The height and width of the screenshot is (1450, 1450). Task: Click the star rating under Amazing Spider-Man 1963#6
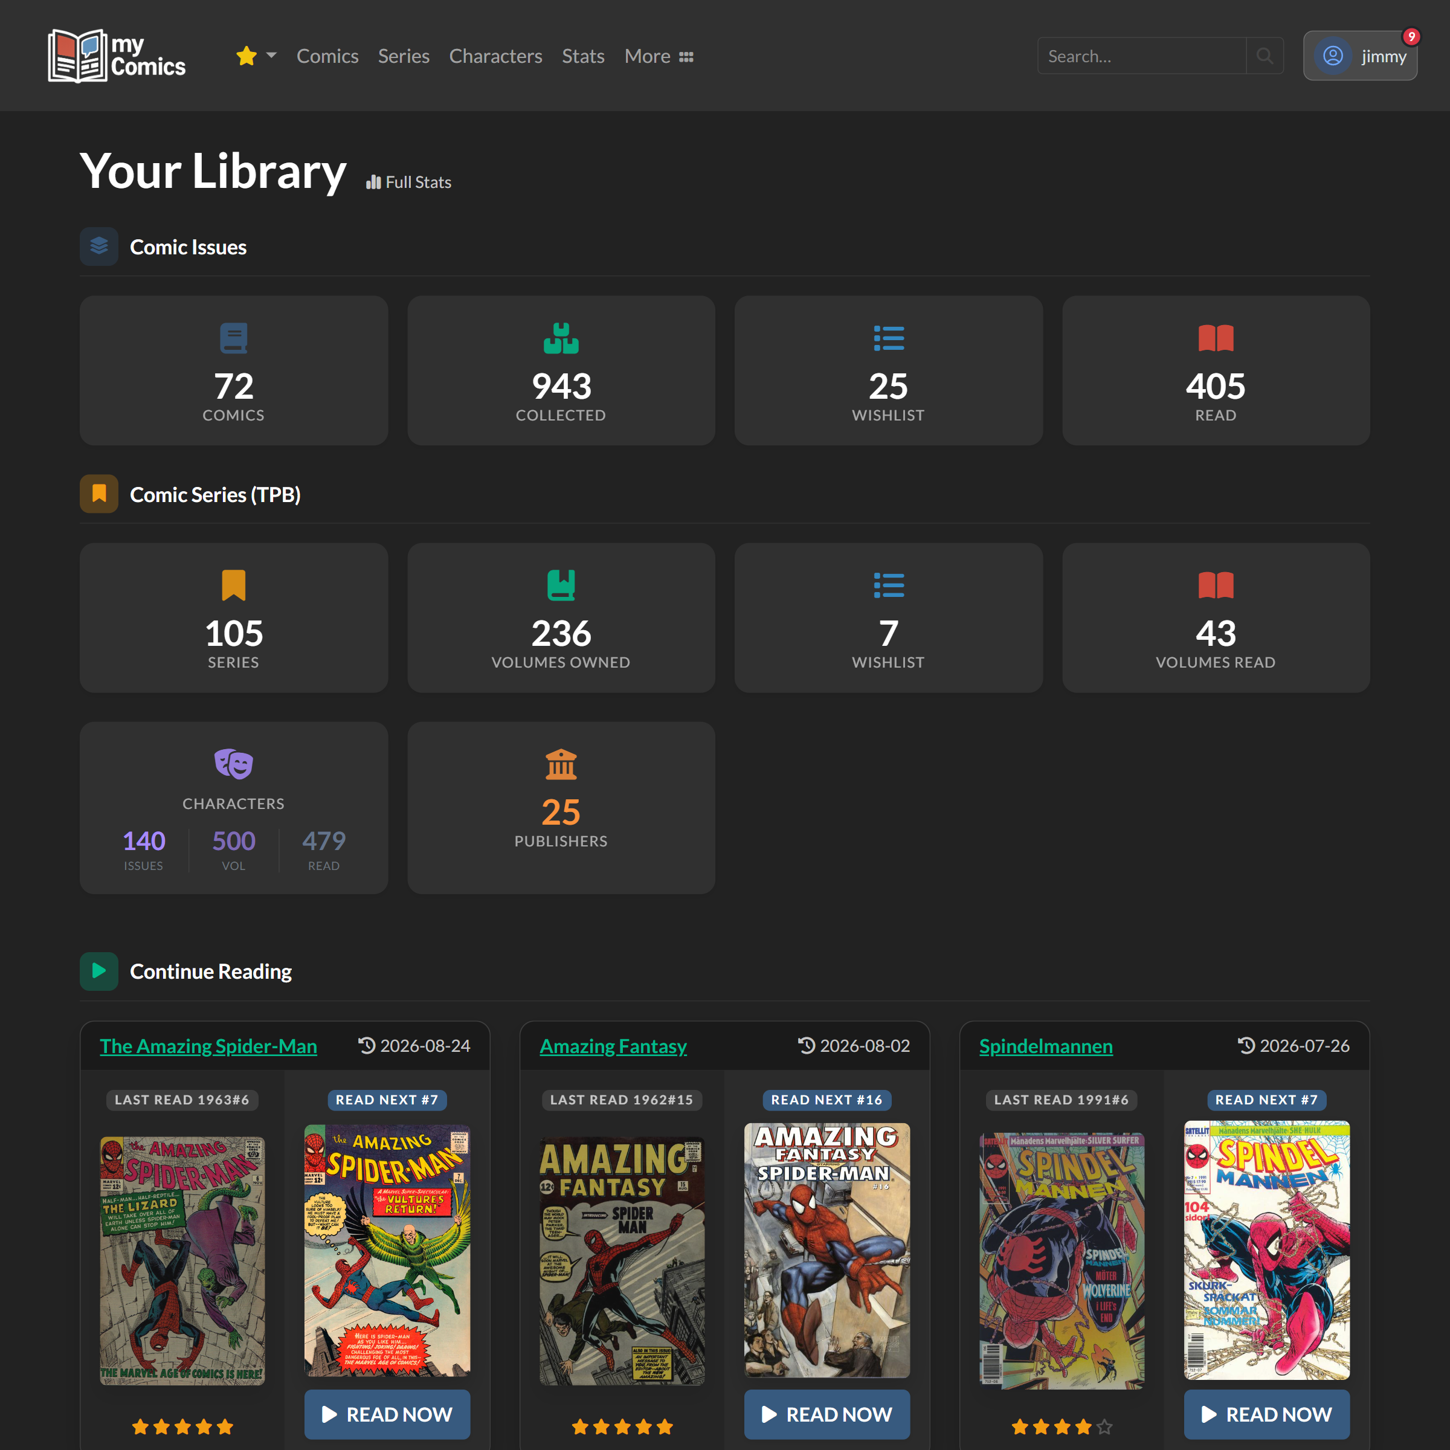pyautogui.click(x=182, y=1426)
